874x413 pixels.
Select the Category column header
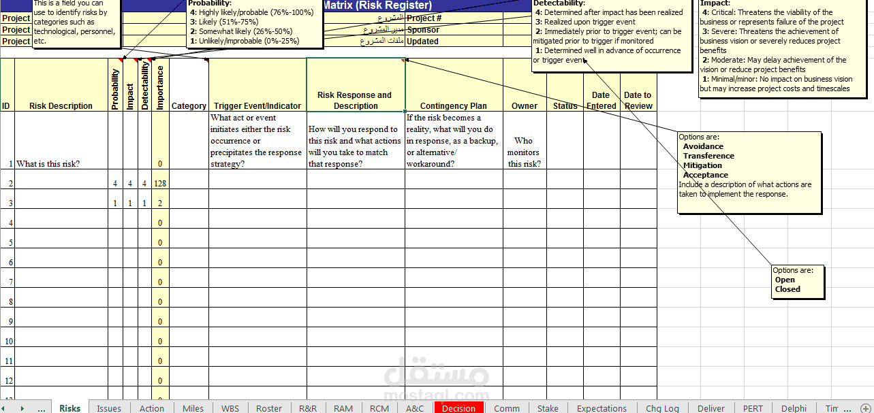point(189,85)
